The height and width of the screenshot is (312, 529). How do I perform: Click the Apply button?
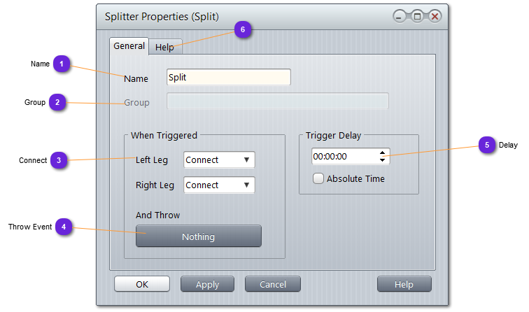pos(207,284)
